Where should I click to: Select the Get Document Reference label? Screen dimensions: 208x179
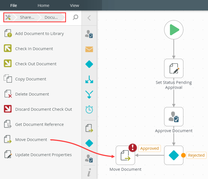coord(40,124)
